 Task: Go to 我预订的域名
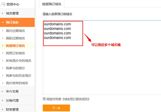point(15,53)
